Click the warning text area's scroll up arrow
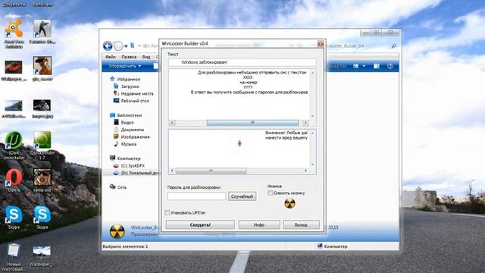 [313, 133]
